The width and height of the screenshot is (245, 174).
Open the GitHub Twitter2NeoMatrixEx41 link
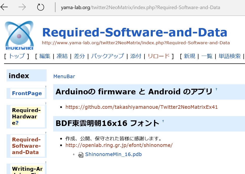point(142,107)
